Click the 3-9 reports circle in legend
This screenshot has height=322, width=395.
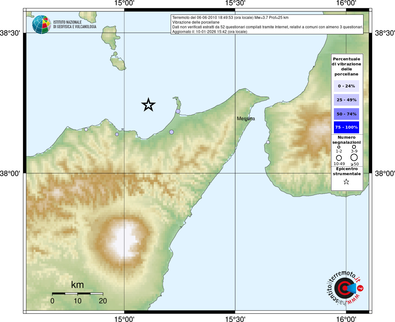click(354, 147)
